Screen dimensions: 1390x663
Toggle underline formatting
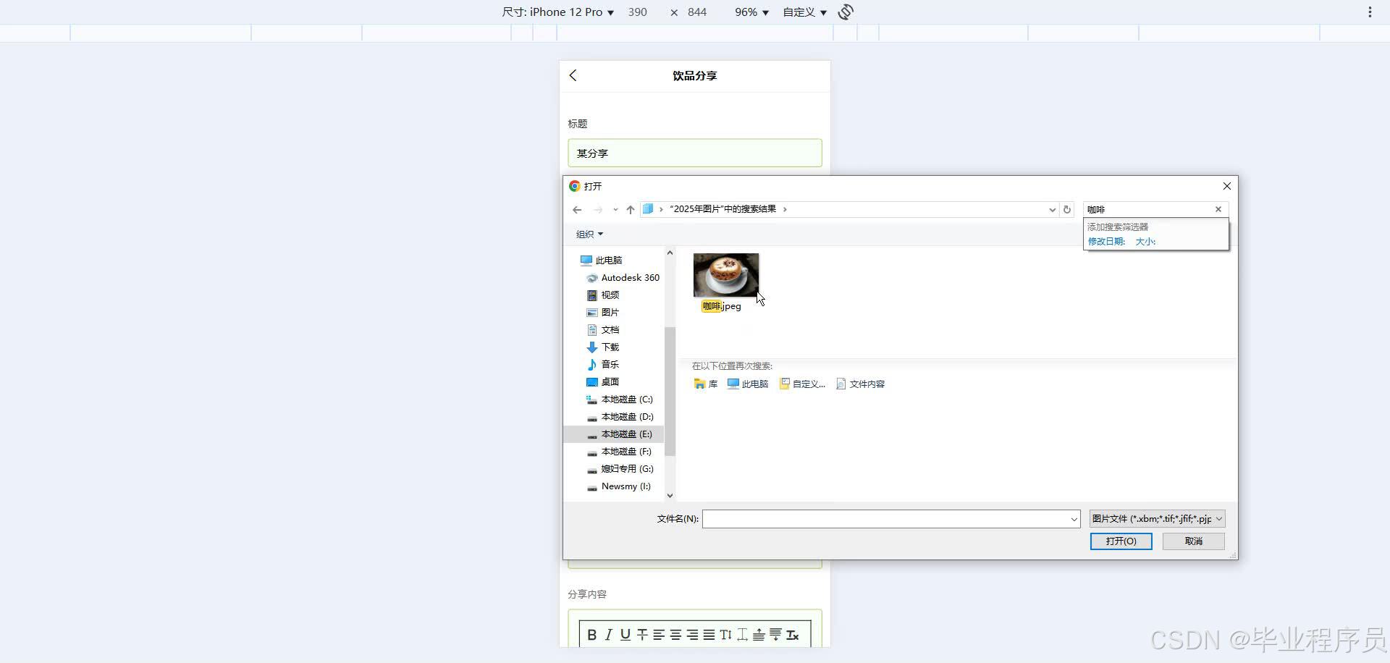pyautogui.click(x=625, y=635)
